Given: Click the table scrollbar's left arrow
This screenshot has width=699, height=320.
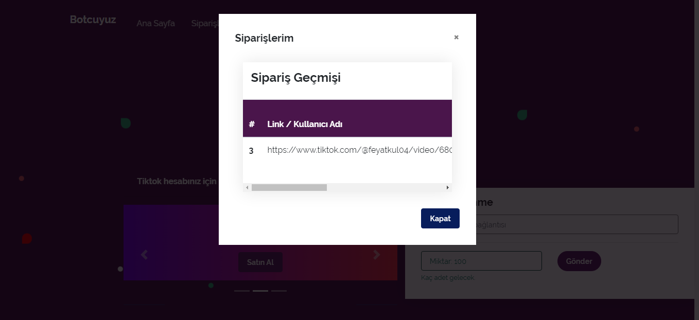Looking at the screenshot, I should (247, 188).
